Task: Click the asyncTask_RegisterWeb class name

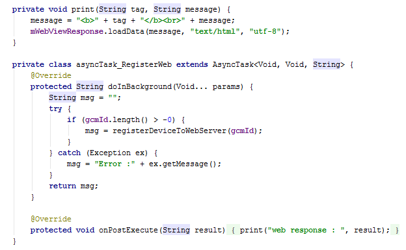Action: pyautogui.click(x=124, y=65)
